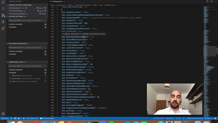Open errors and warnings count in status bar
Viewport: 218px width, 123px height.
(x=17, y=119)
